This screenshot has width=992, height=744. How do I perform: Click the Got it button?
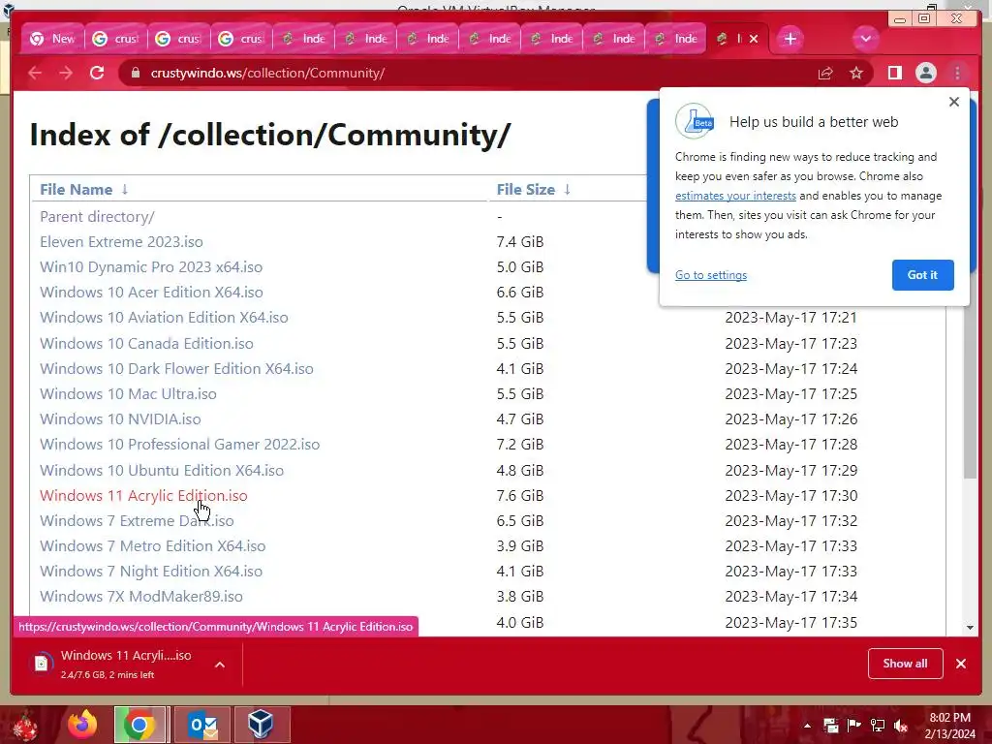(x=922, y=275)
